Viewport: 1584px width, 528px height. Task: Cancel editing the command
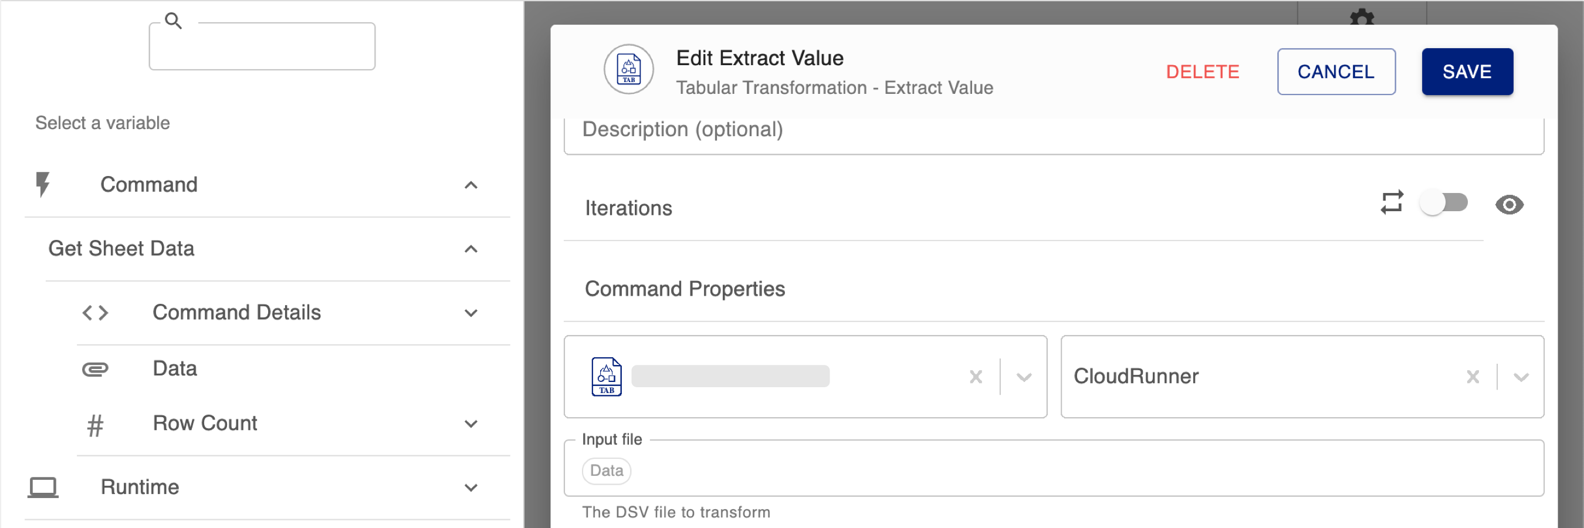(1336, 72)
